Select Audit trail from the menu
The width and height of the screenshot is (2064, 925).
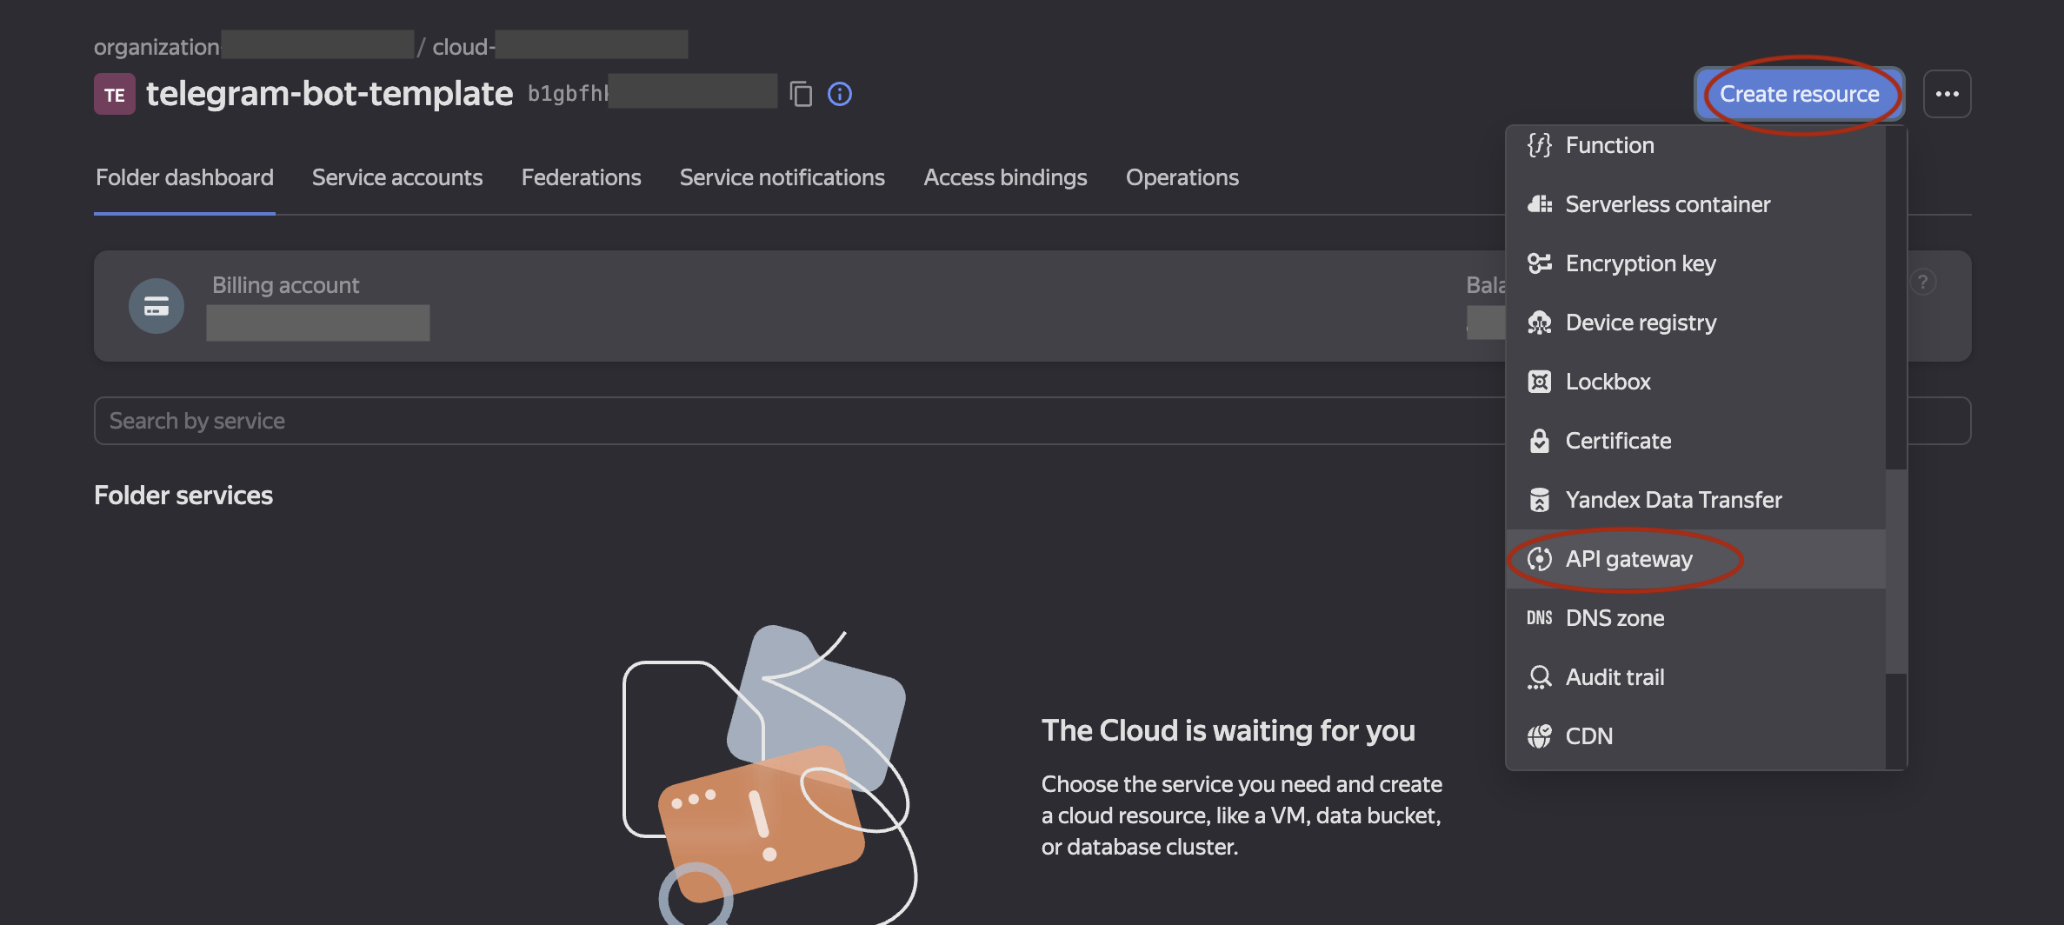point(1695,677)
